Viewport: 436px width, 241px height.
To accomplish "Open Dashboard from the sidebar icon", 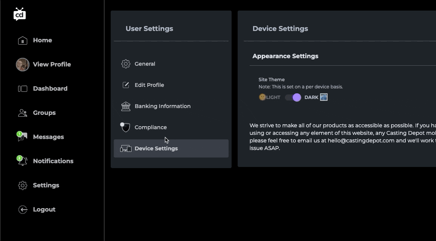I will [23, 89].
